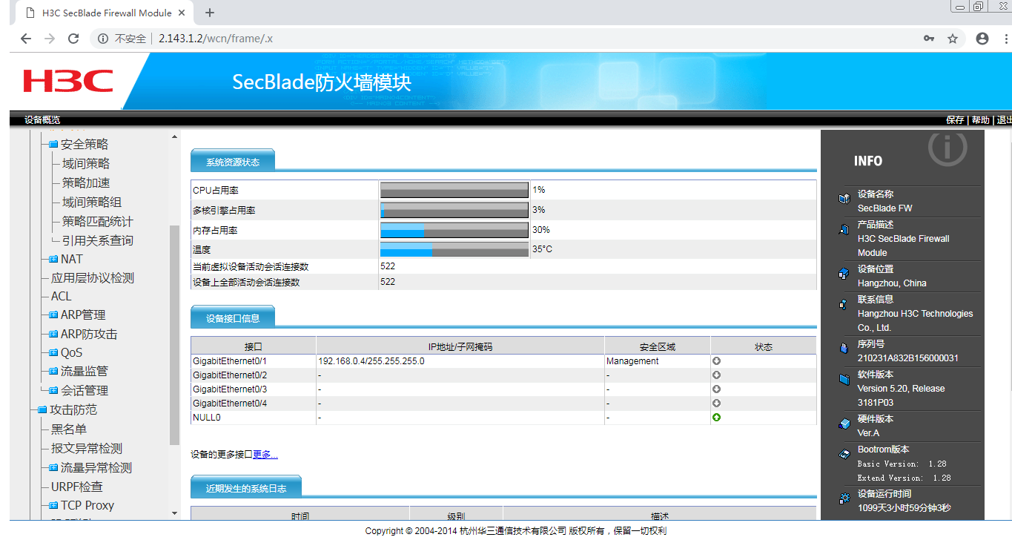The image size is (1012, 540).
Task: Click the green NULL0 status icon
Action: (717, 418)
